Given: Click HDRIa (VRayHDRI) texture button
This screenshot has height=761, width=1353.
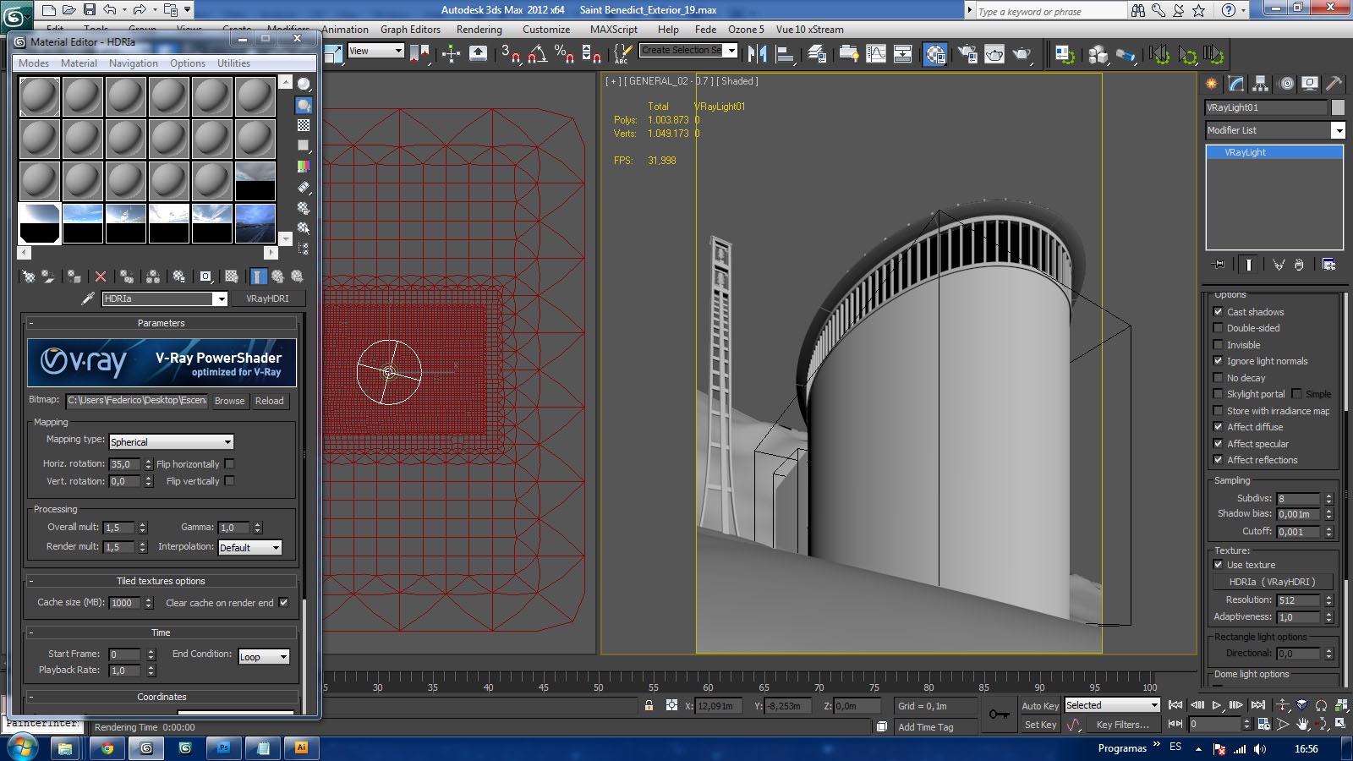Looking at the screenshot, I should (x=1272, y=582).
